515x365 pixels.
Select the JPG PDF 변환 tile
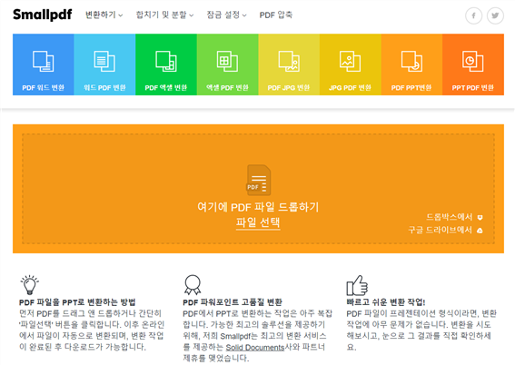click(351, 64)
